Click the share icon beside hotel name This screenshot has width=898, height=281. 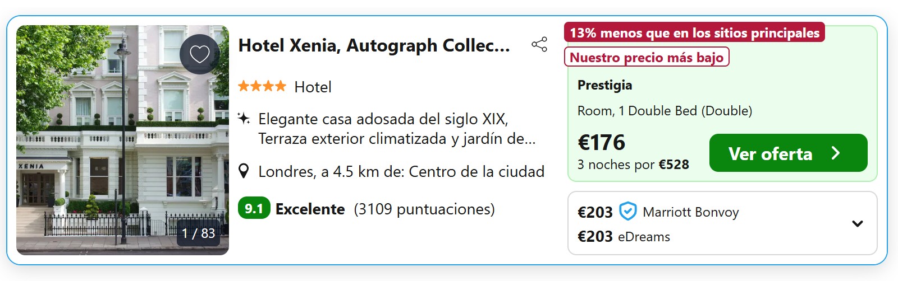pos(539,45)
